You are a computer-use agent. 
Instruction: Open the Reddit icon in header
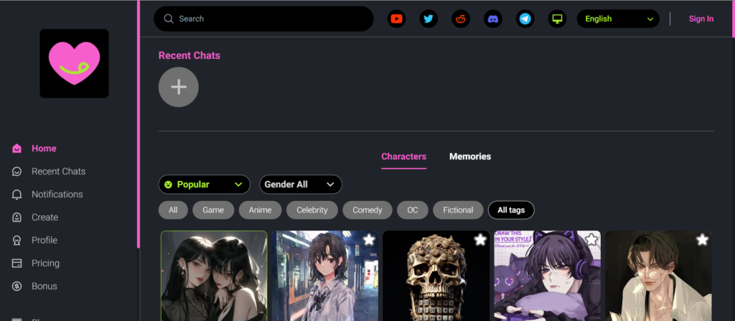[461, 19]
